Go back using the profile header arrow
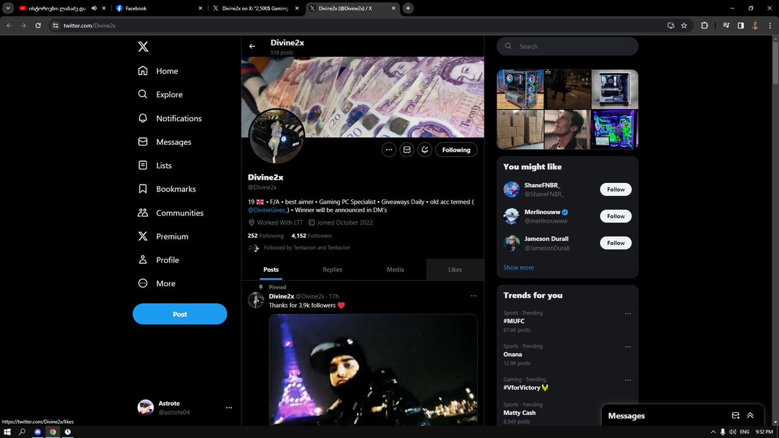779x438 pixels. (253, 46)
